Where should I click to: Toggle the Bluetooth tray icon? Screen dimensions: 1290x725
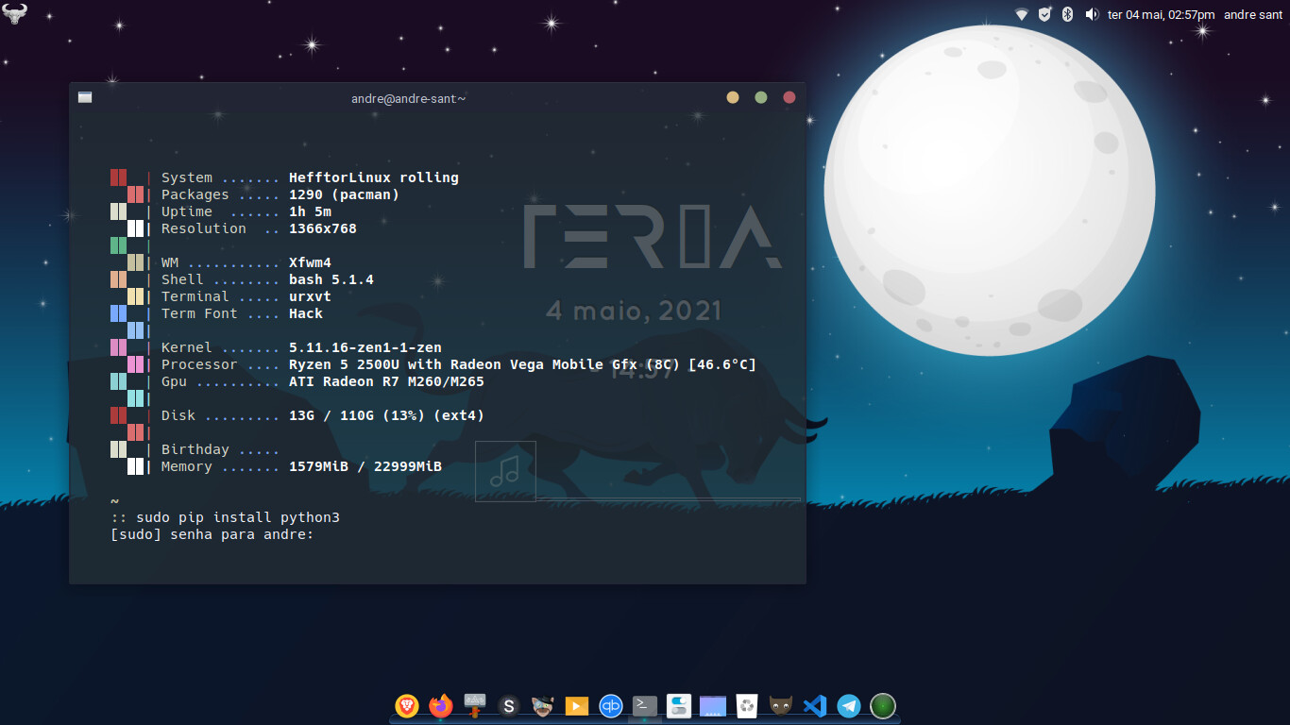tap(1068, 14)
